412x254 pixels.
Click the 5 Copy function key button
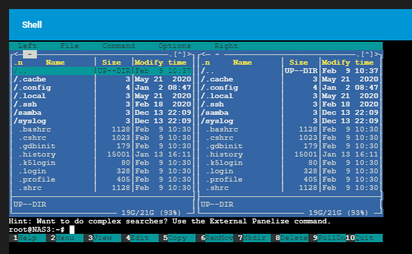tap(177, 238)
